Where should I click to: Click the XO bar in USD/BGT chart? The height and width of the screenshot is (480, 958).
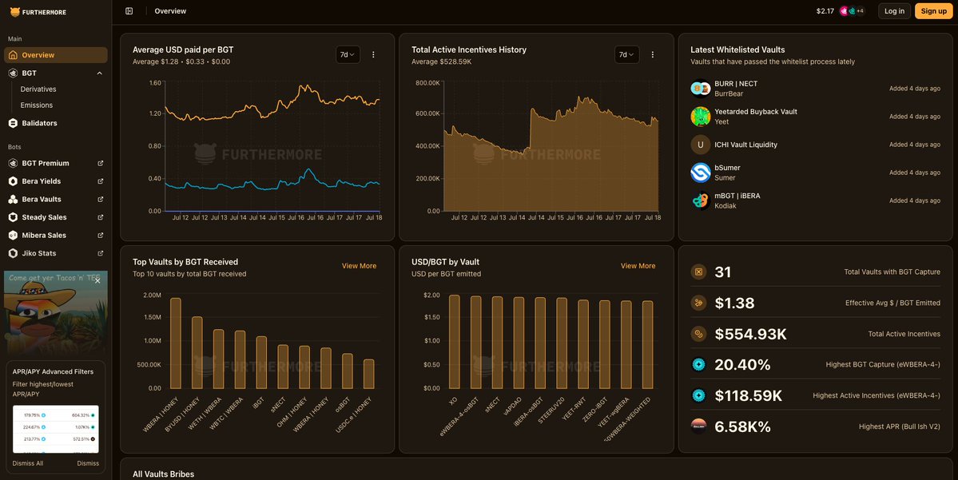[455, 342]
